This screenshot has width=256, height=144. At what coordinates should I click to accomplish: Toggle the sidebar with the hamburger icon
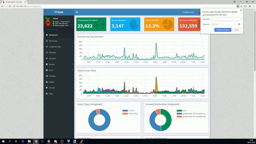click(x=77, y=12)
